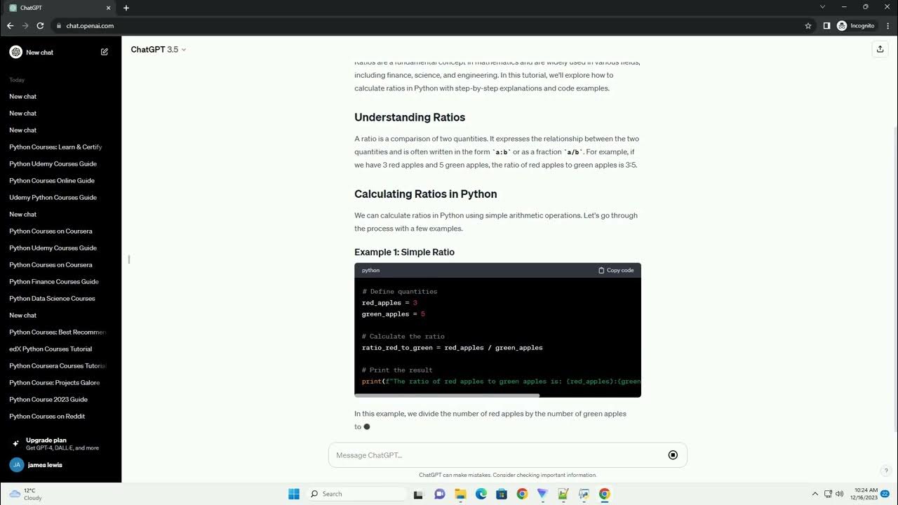Screen dimensions: 898x505
Task: Click the 'Understanding Ratios' heading
Action: [x=410, y=117]
